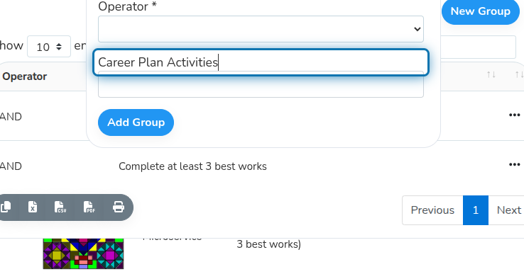Click the search box at top right

[x=479, y=47]
